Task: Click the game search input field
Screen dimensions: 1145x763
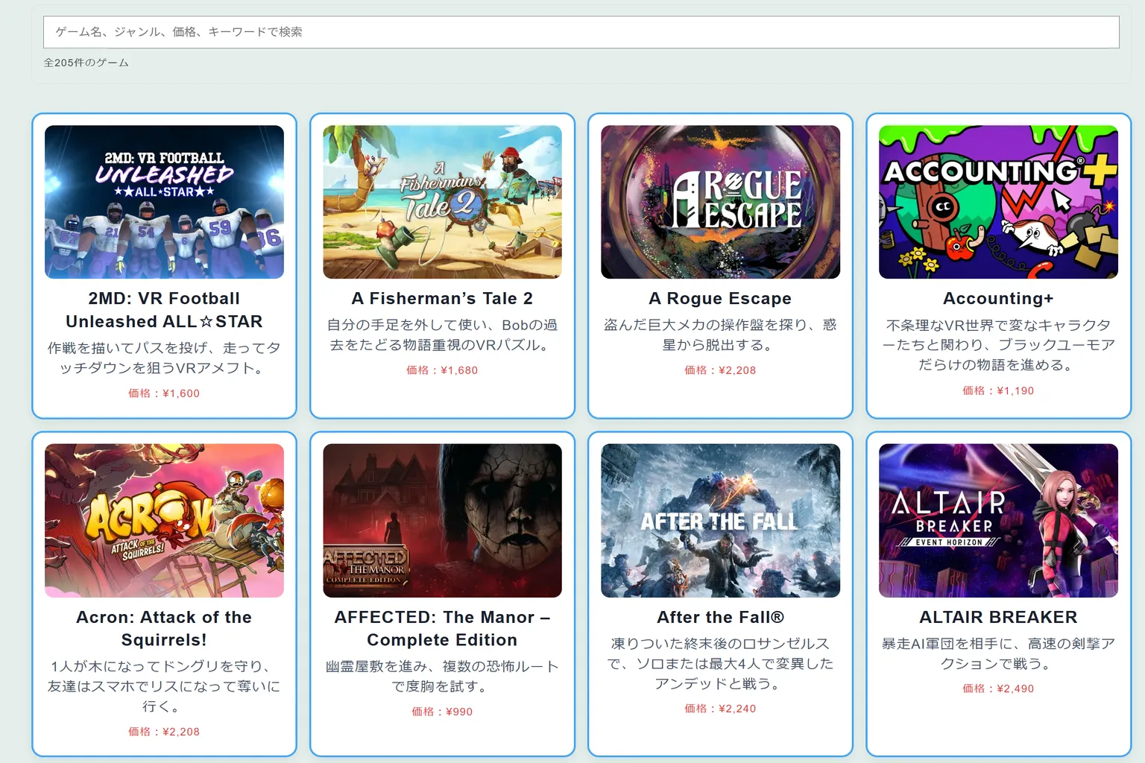Action: pos(581,32)
